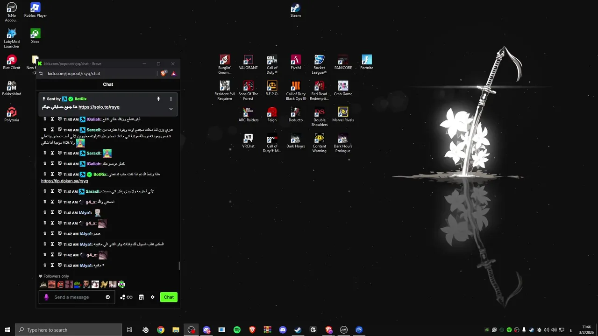Screen dimensions: 598x336
Task: Select the R.E.P.O. desktop icon
Action: (272, 89)
